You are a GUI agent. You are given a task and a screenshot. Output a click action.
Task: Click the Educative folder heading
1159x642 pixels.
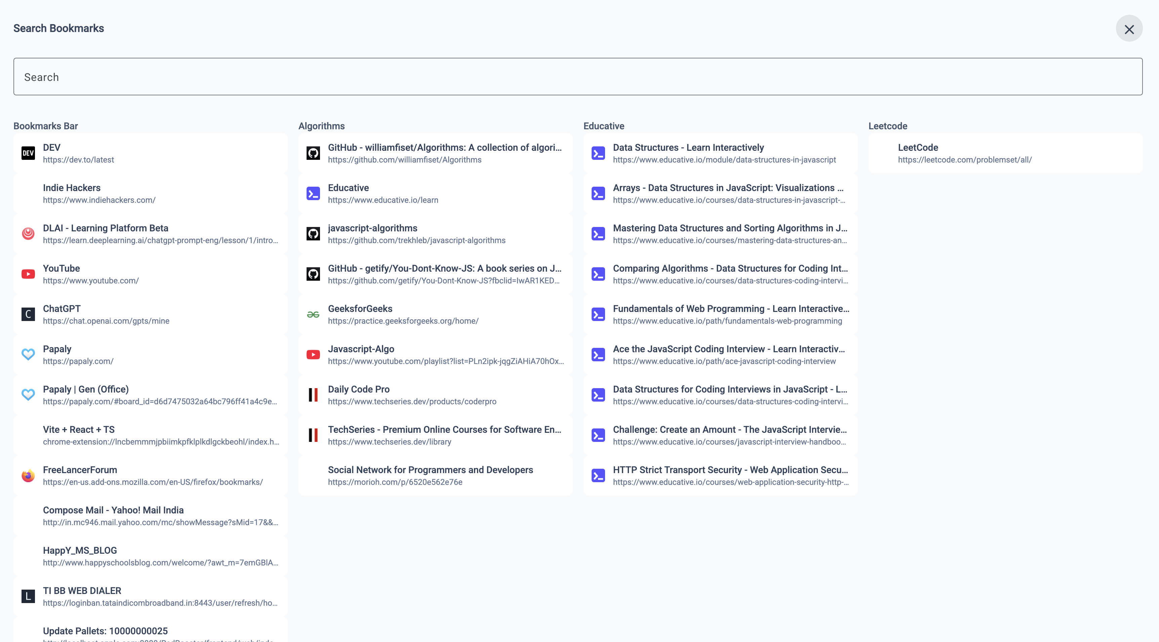click(604, 126)
